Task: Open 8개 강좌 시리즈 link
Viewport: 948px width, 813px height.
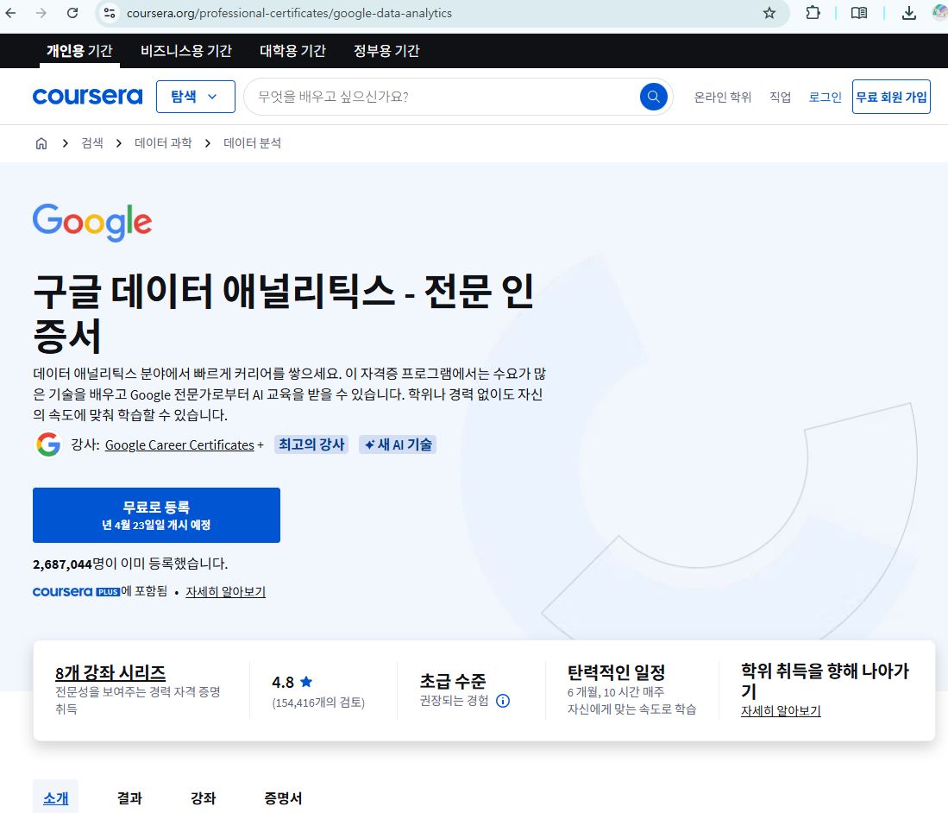Action: click(110, 672)
